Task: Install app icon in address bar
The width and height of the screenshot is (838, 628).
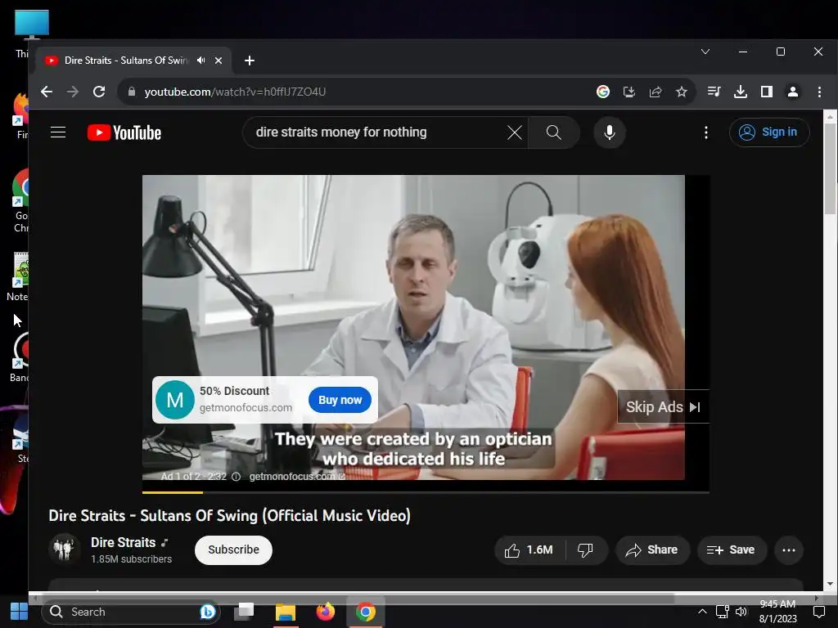Action: pos(629,92)
